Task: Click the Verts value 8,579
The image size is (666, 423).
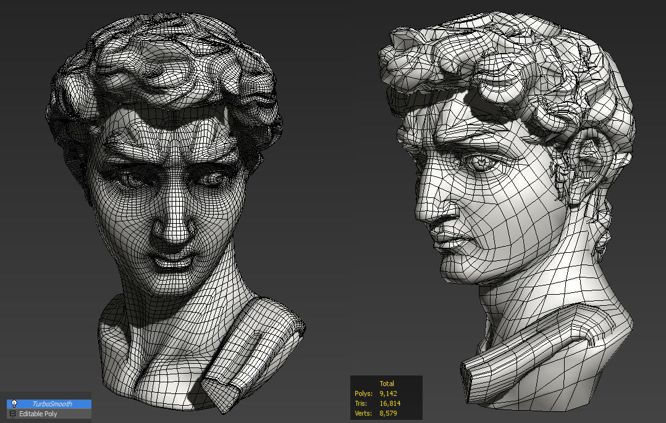Action: coord(388,413)
